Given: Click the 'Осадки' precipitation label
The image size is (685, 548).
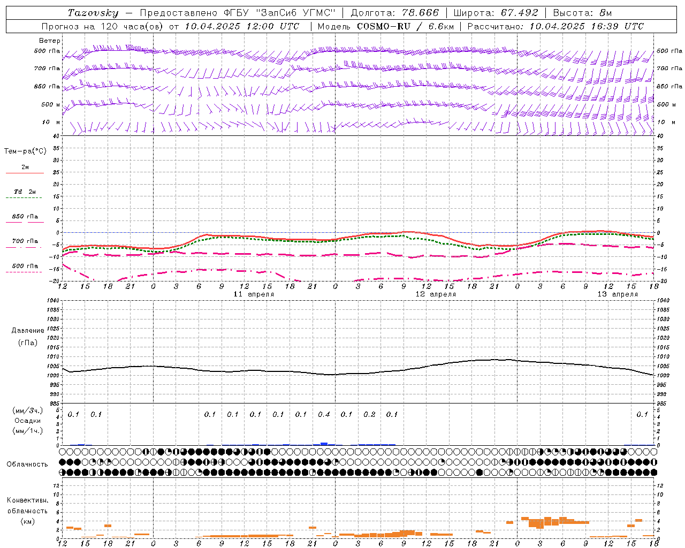Looking at the screenshot, I should [x=27, y=421].
